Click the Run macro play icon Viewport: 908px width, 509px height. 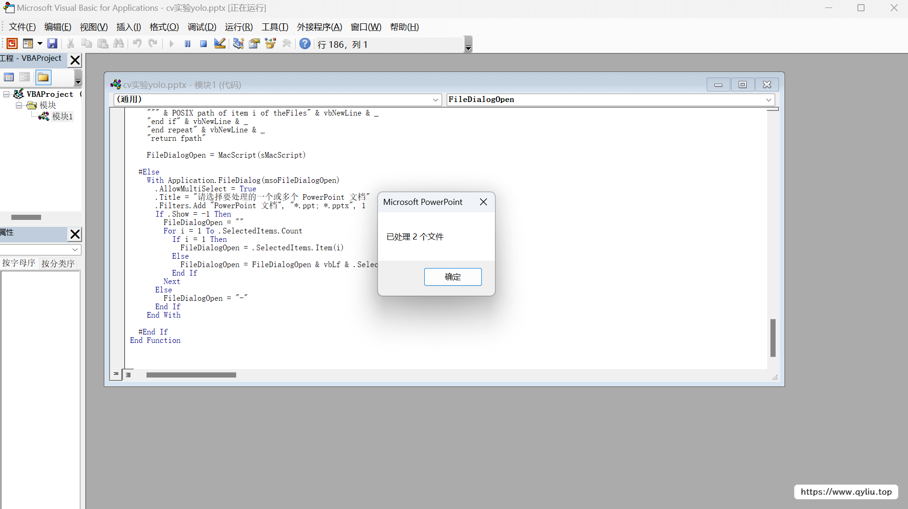click(172, 44)
